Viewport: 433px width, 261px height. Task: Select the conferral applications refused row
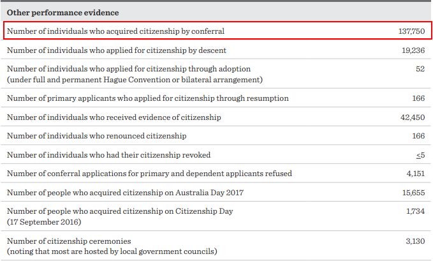(216, 173)
